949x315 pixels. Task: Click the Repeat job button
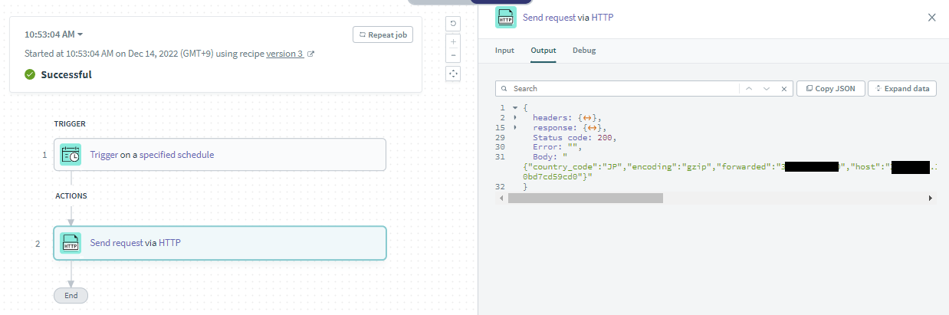point(383,34)
